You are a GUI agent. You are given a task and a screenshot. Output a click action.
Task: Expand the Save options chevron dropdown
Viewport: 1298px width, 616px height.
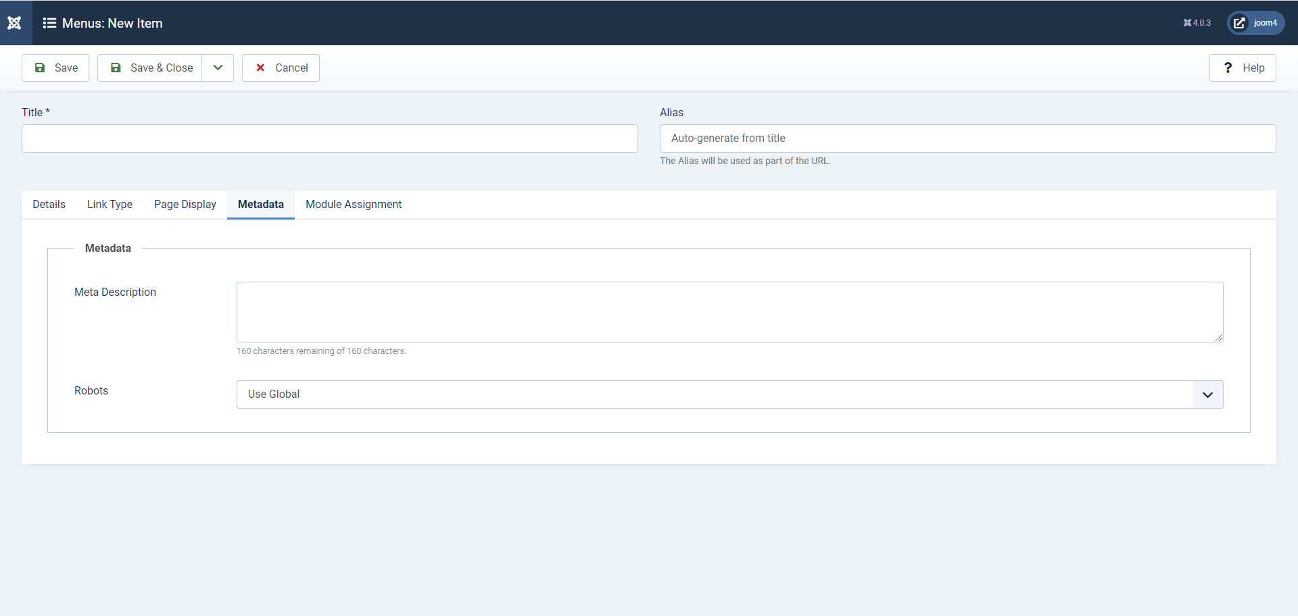217,68
